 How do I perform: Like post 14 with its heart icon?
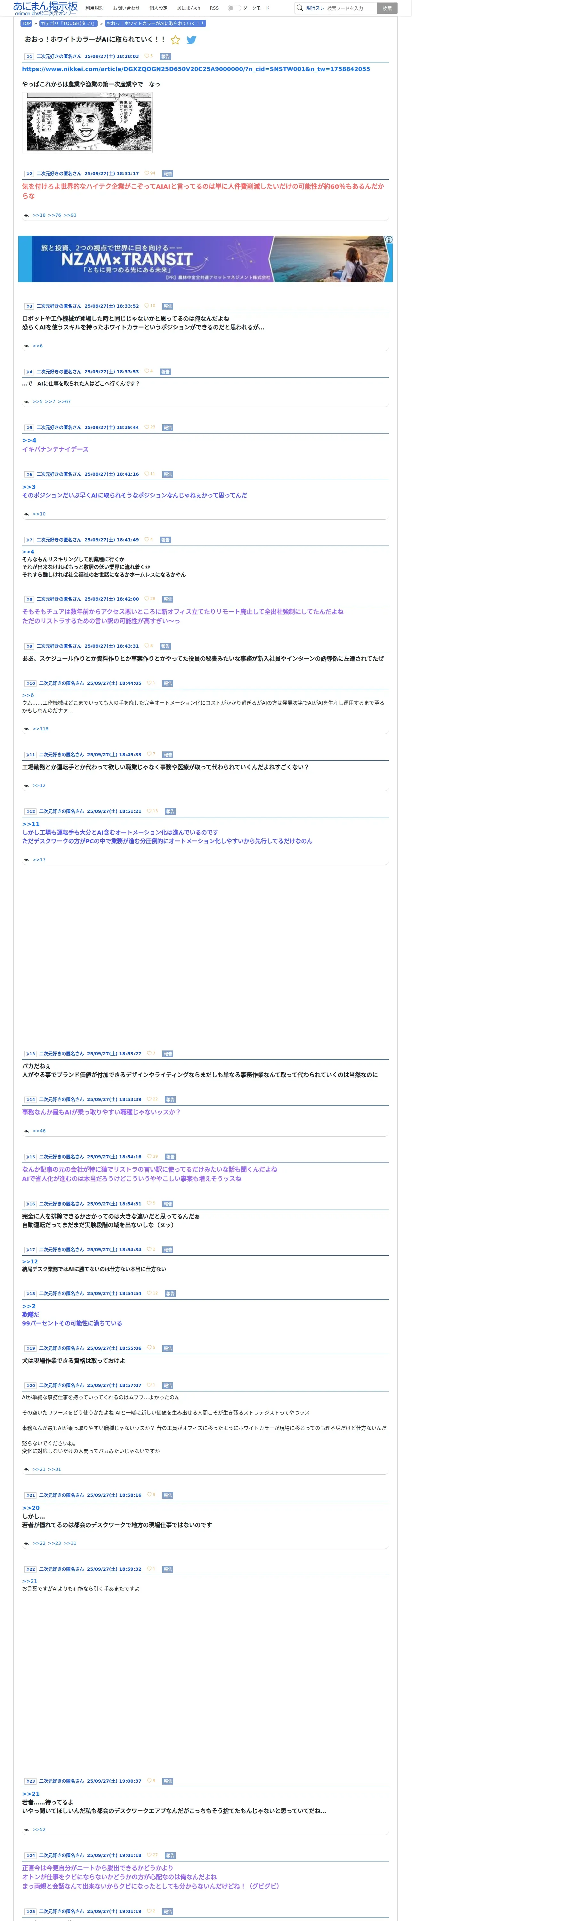tap(149, 1099)
